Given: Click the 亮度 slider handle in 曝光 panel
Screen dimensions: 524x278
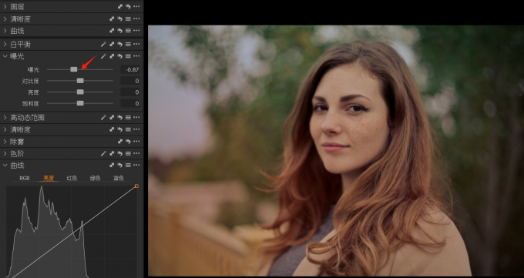Looking at the screenshot, I should [x=80, y=92].
